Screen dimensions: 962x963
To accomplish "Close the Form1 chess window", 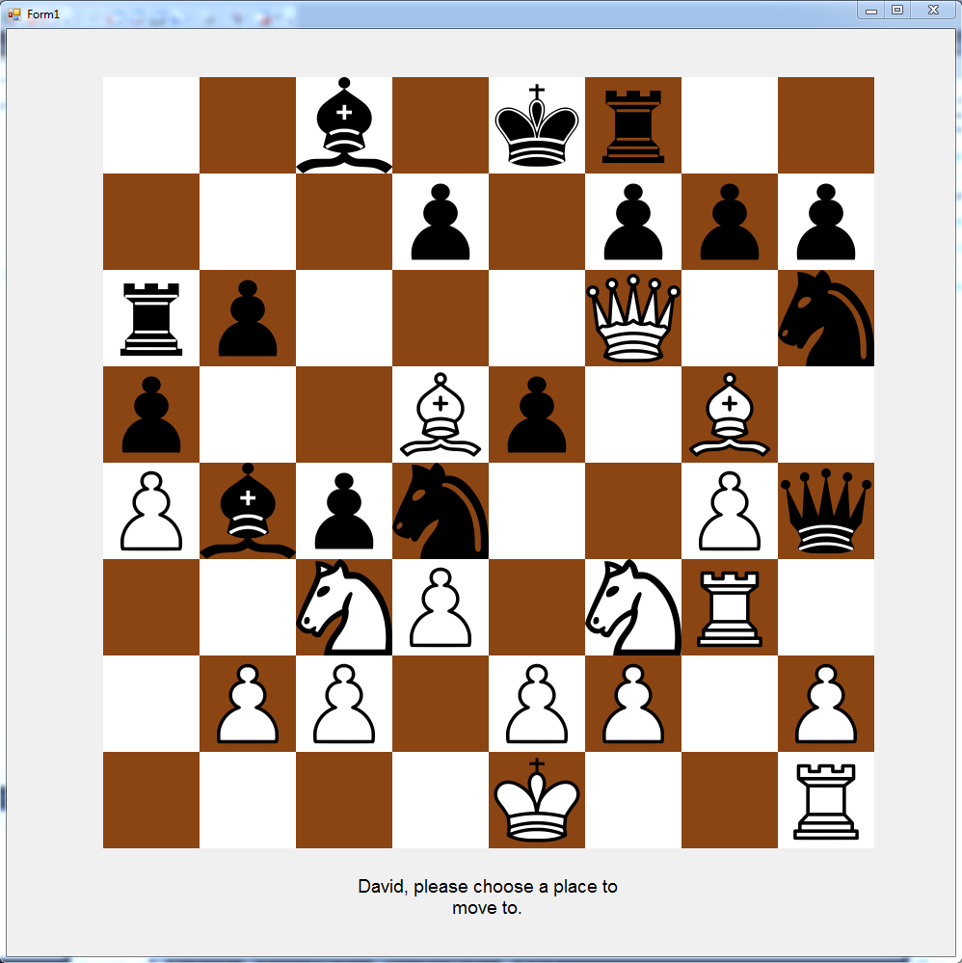I will pos(933,10).
